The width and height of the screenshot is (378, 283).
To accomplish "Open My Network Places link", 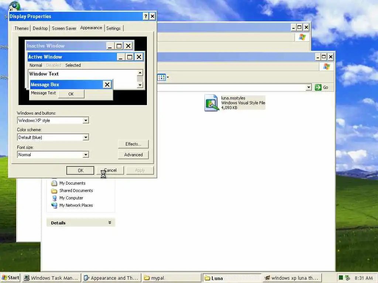I will coord(76,206).
